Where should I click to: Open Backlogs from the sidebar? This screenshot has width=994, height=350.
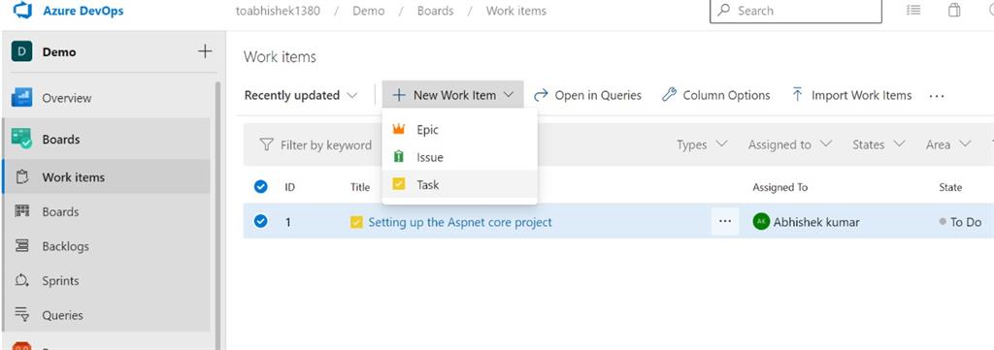click(x=65, y=246)
